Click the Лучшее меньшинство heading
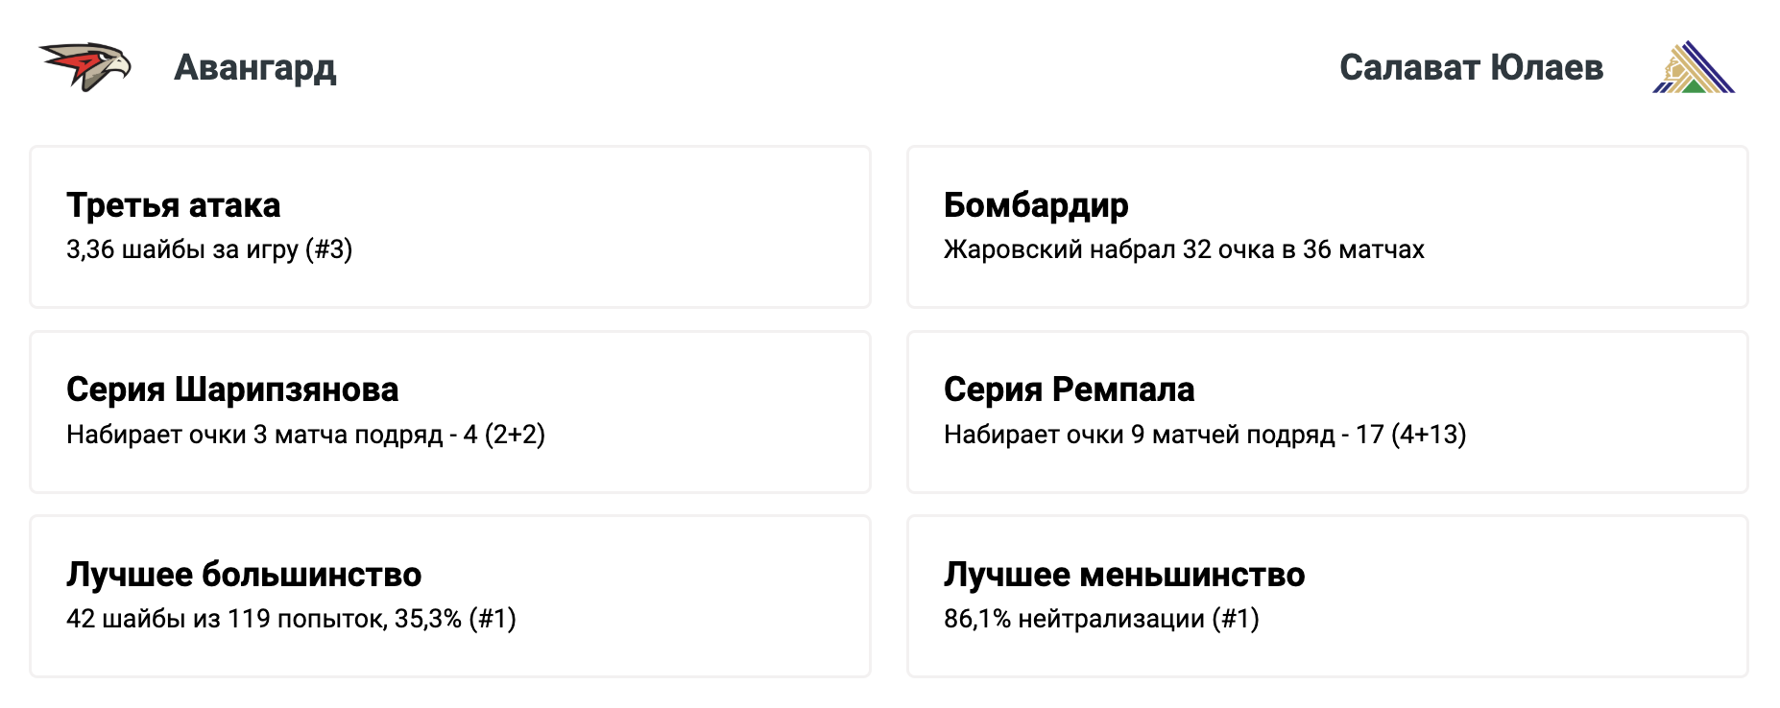1780x708 pixels. (1124, 575)
